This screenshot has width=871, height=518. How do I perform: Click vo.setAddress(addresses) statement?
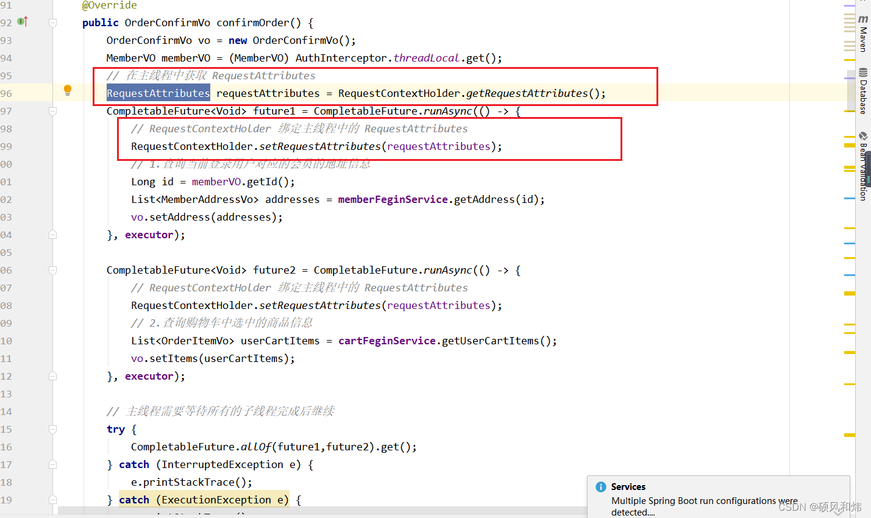pos(207,217)
